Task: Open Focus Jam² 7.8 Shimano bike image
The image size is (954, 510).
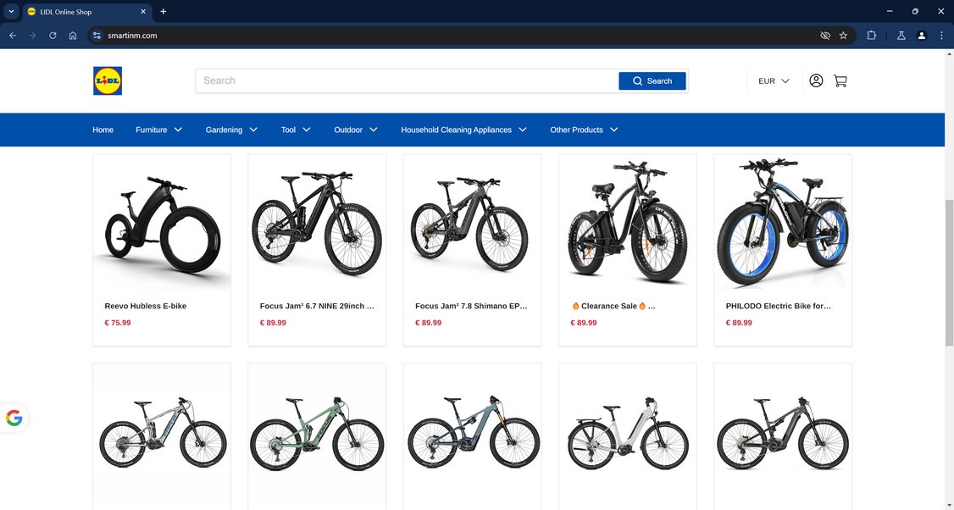Action: click(x=473, y=224)
